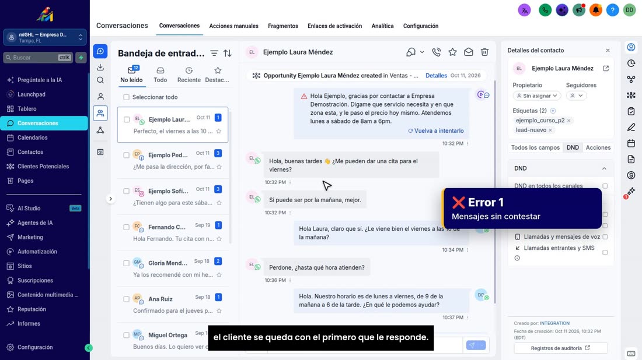The image size is (642, 360).
Task: Open the mIGHL Empresa account switcher
Action: [x=45, y=38]
